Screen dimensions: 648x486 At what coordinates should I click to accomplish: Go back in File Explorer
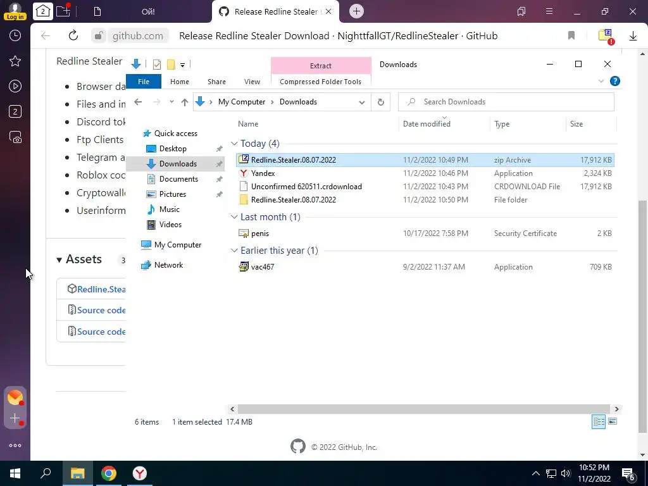138,102
